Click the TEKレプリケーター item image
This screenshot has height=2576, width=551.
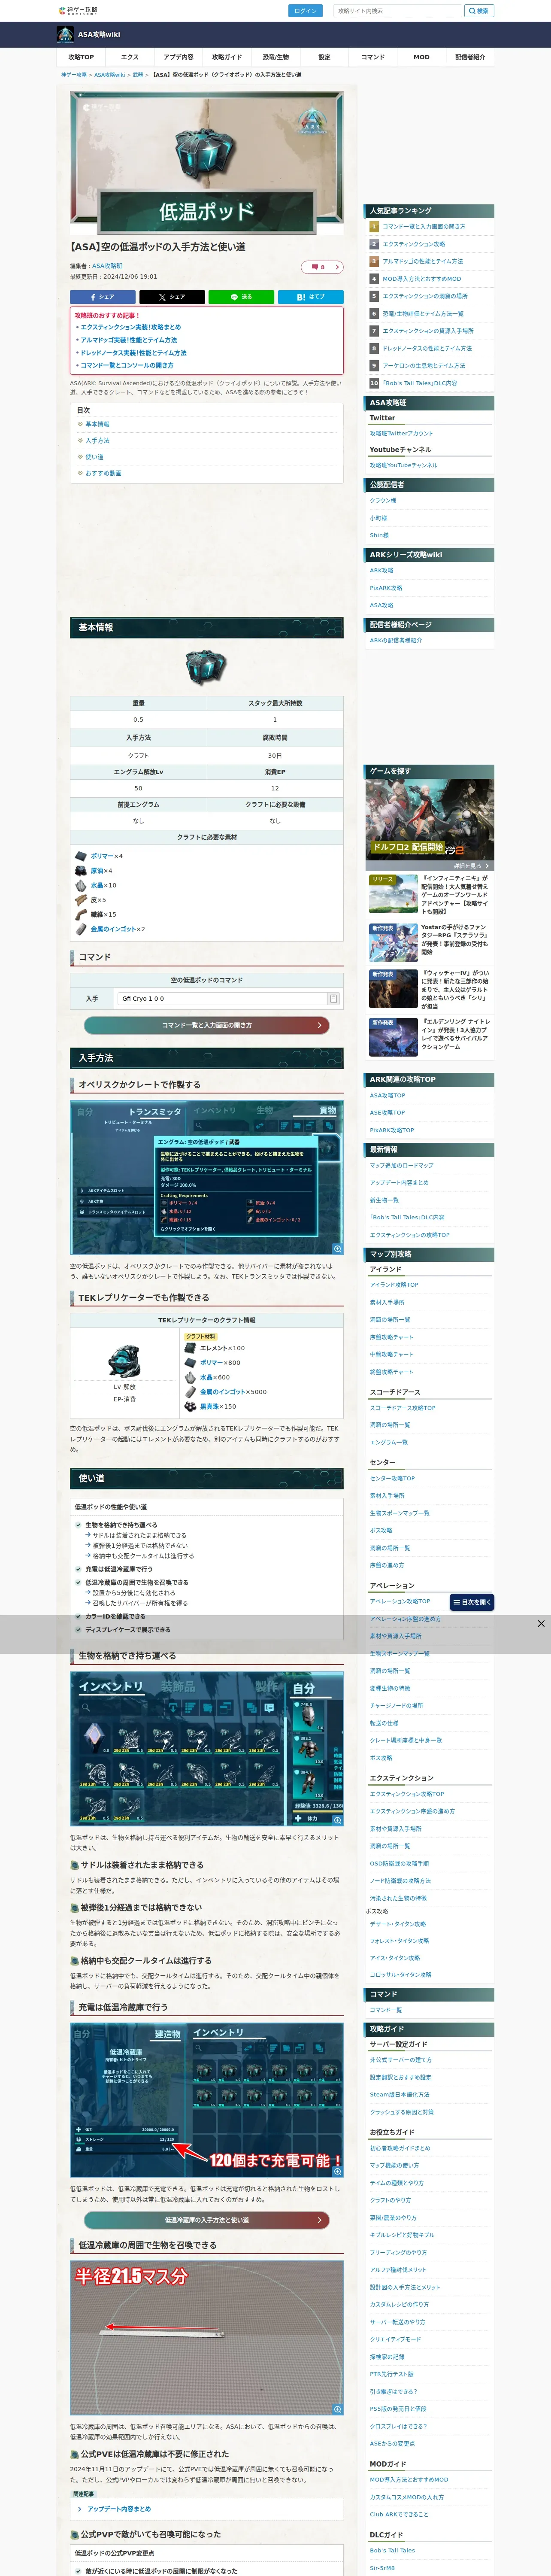125,1361
